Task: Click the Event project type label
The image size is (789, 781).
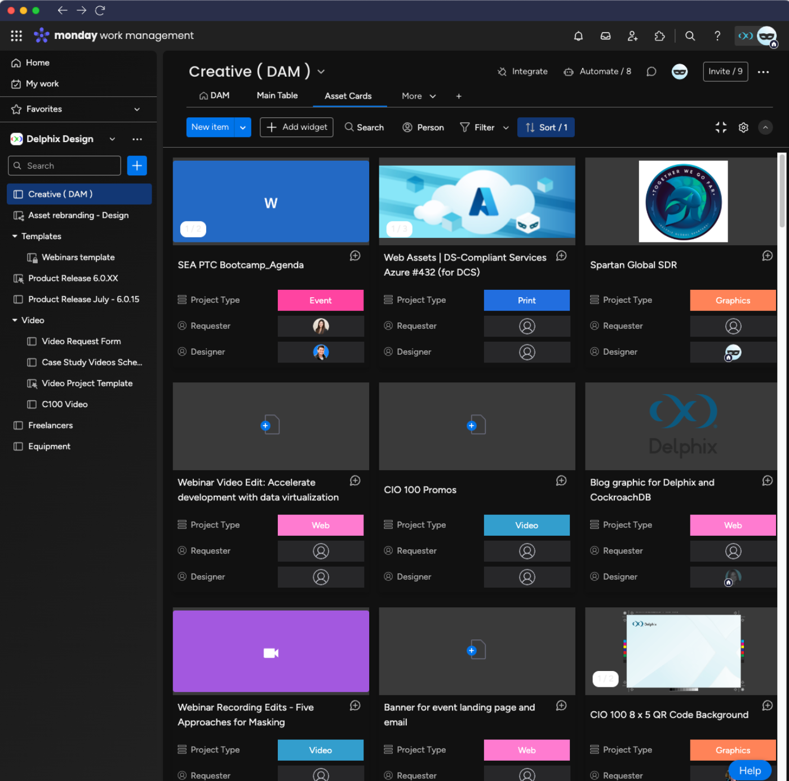Action: click(x=321, y=301)
